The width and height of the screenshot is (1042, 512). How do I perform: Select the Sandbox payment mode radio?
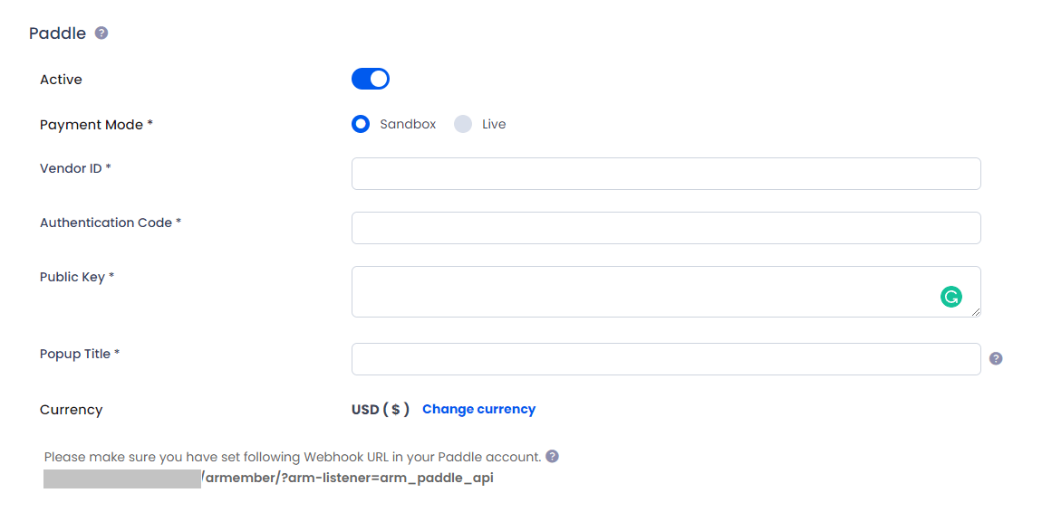pos(361,124)
